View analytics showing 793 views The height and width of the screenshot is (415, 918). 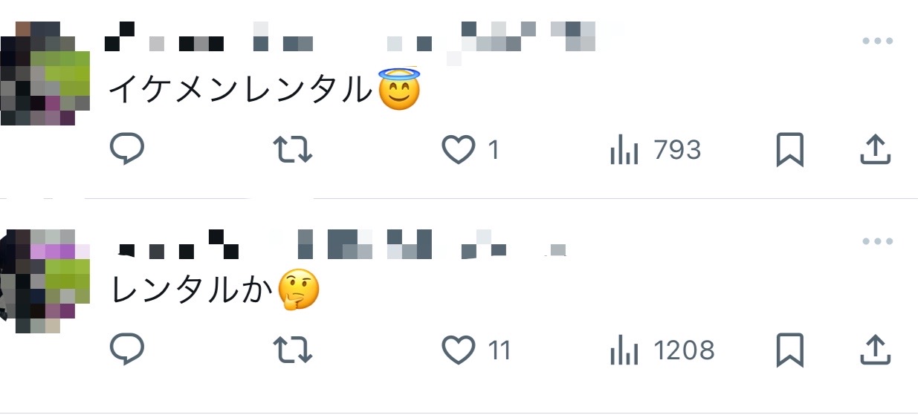coord(655,151)
